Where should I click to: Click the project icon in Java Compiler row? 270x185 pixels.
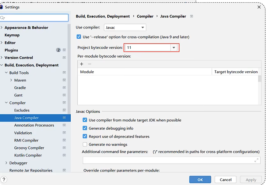(x=64, y=118)
